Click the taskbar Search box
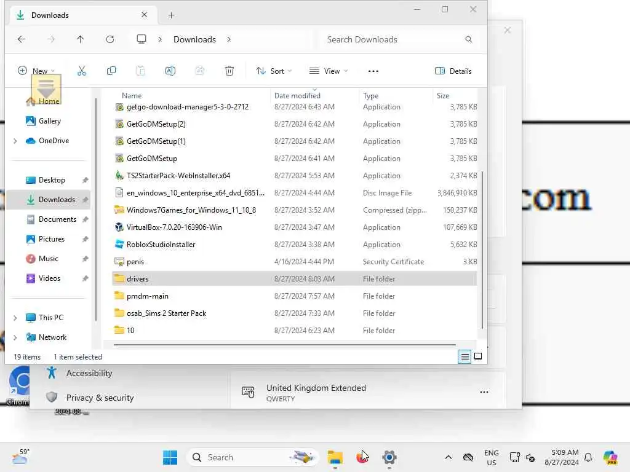 point(252,457)
